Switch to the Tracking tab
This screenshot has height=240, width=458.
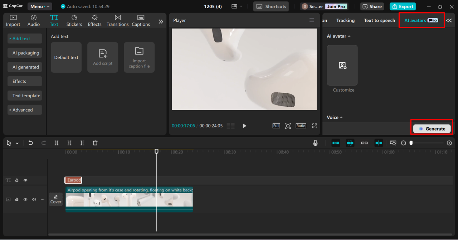[345, 20]
